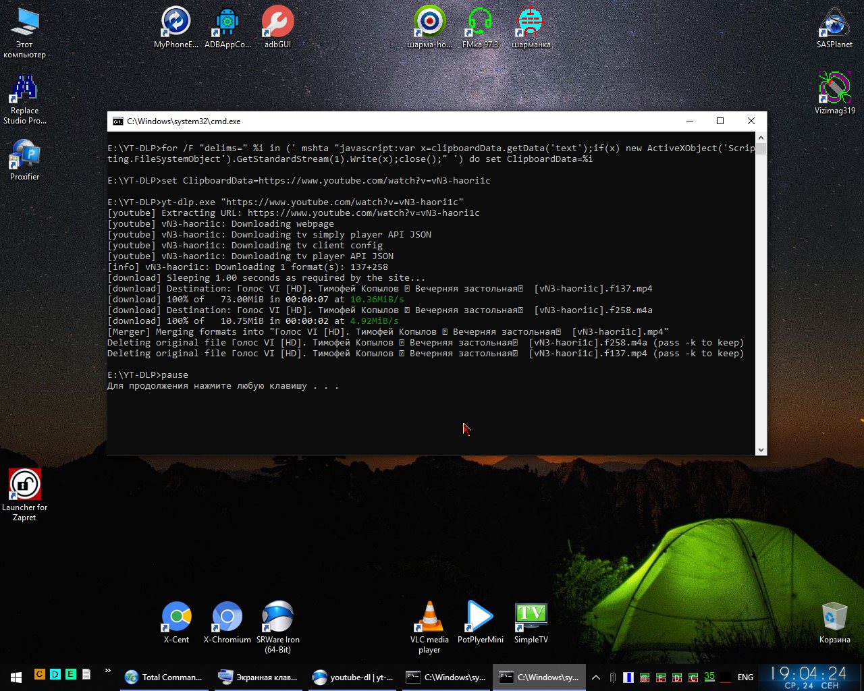Open the Корзина recycle bin
The height and width of the screenshot is (691, 864).
(x=834, y=617)
